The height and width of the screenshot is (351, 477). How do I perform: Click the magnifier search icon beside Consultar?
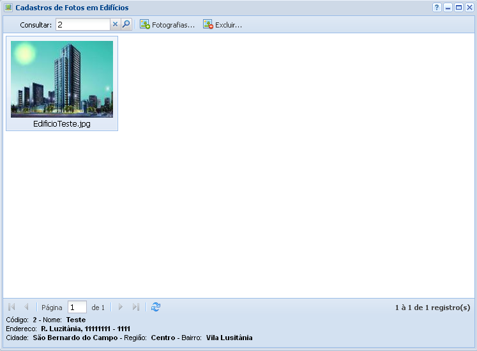point(126,25)
